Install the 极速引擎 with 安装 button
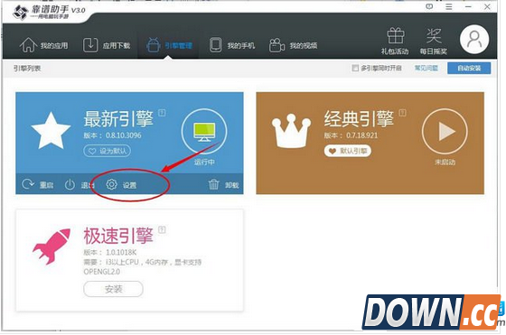Screen dimensions: 506x335 (x=113, y=289)
